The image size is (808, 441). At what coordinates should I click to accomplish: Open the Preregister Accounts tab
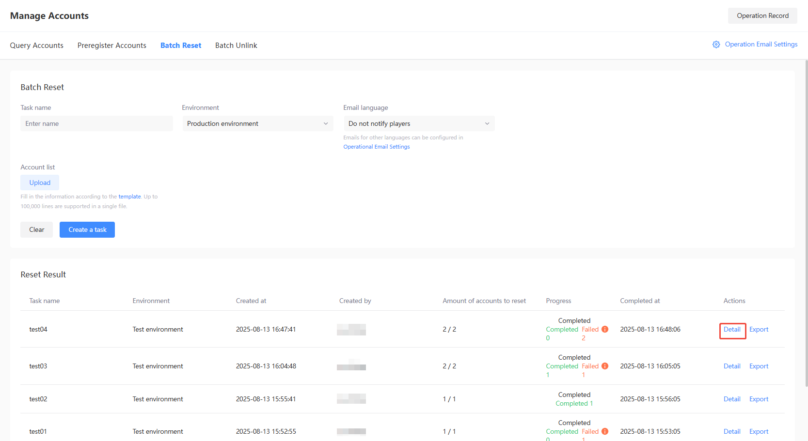tap(112, 46)
